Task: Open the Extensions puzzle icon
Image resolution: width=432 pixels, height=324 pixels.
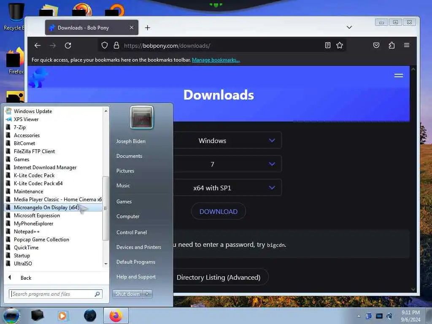Action: 391,45
